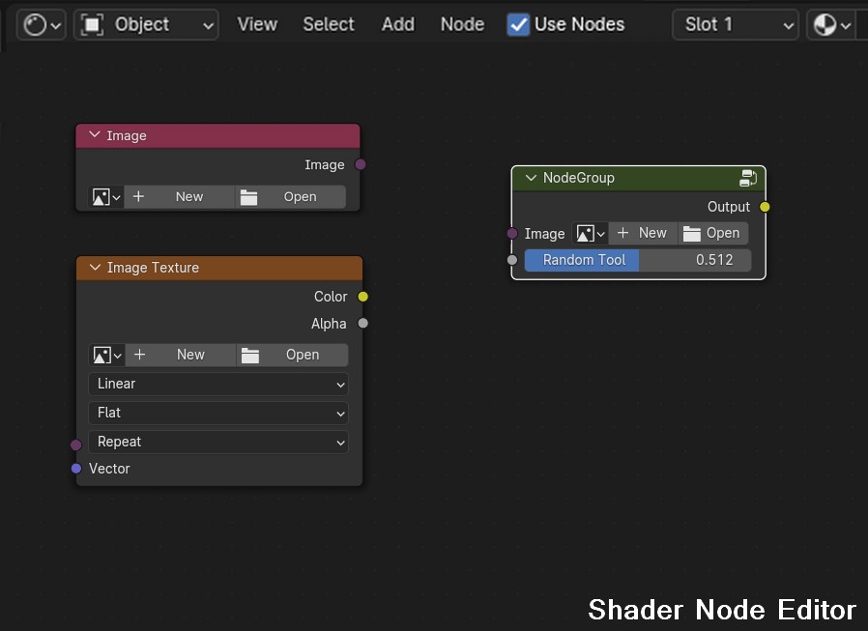Open the editor type selector
This screenshot has height=631, width=868.
(41, 25)
